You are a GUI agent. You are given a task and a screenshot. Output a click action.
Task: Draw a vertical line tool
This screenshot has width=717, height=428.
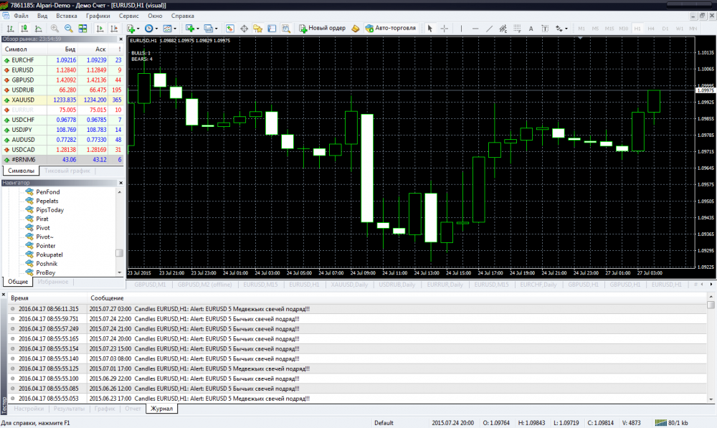[x=460, y=28]
